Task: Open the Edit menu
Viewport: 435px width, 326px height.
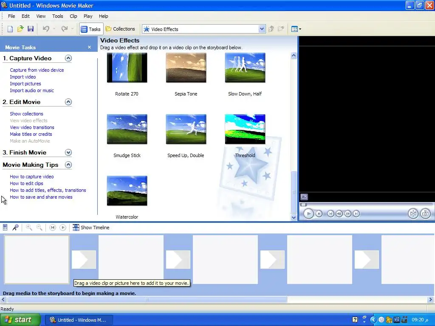Action: coord(25,16)
